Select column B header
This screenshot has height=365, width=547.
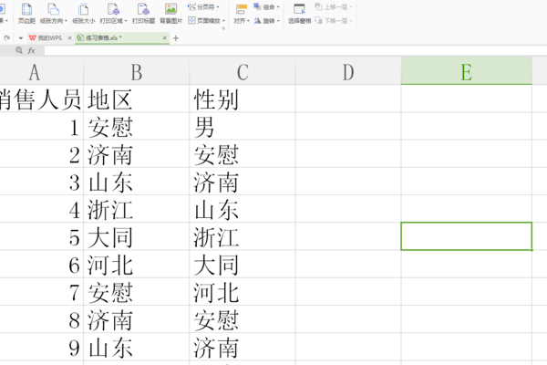click(x=137, y=72)
